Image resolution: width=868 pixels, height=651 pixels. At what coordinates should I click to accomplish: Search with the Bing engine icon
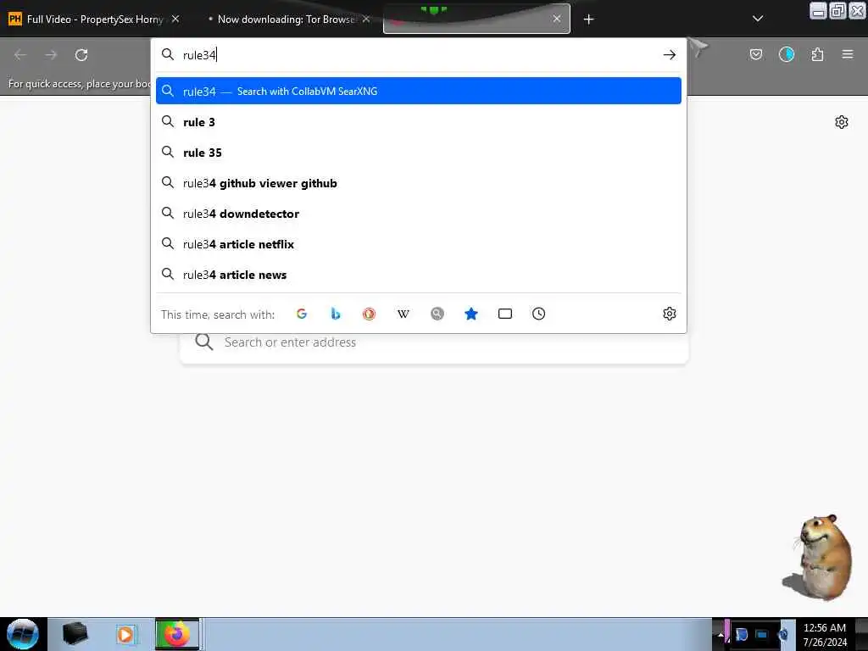coord(336,314)
